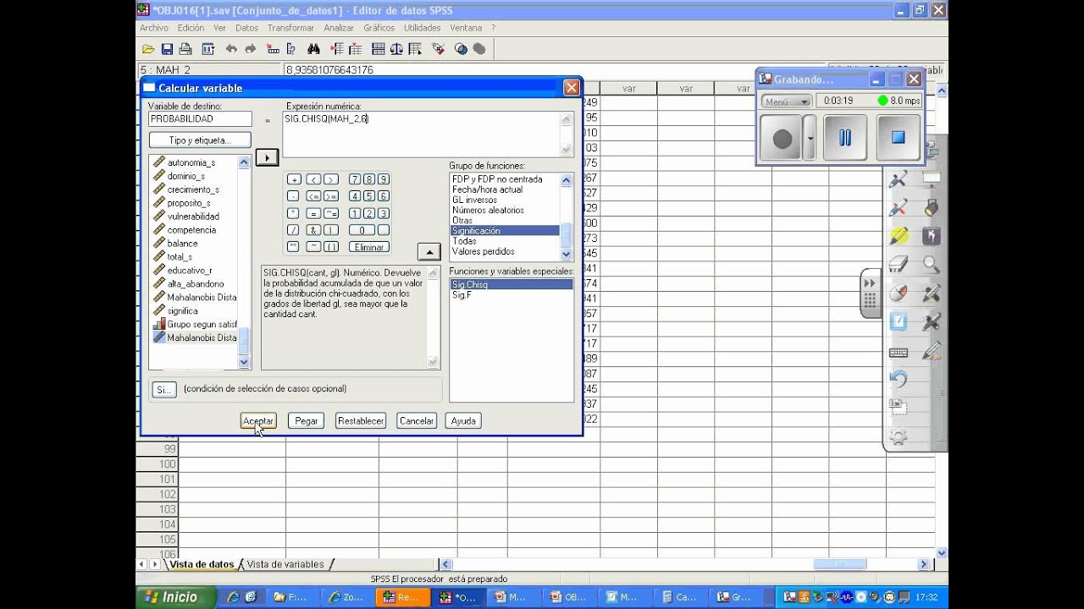The height and width of the screenshot is (609, 1084).
Task: Open the Archivo menu
Action: [x=154, y=28]
